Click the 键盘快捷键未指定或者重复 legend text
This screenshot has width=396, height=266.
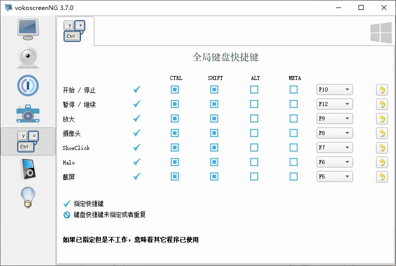tap(109, 214)
